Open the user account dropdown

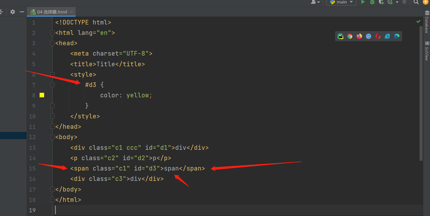coord(315,2)
